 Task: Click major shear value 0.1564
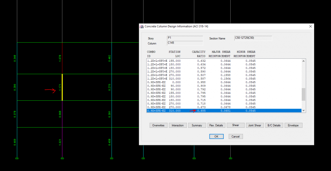pyautogui.click(x=225, y=79)
